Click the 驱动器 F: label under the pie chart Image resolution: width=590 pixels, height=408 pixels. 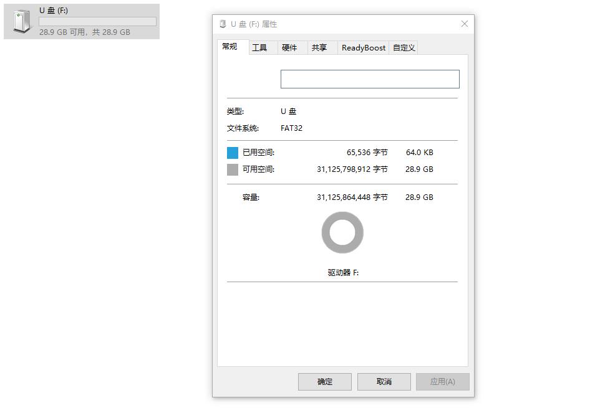tap(342, 272)
